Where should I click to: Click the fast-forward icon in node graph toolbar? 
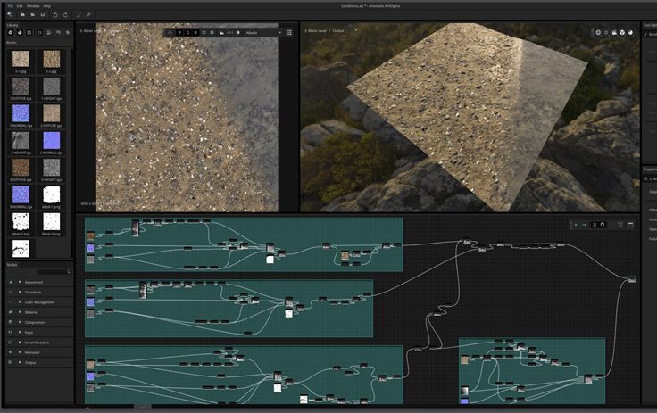tap(584, 225)
